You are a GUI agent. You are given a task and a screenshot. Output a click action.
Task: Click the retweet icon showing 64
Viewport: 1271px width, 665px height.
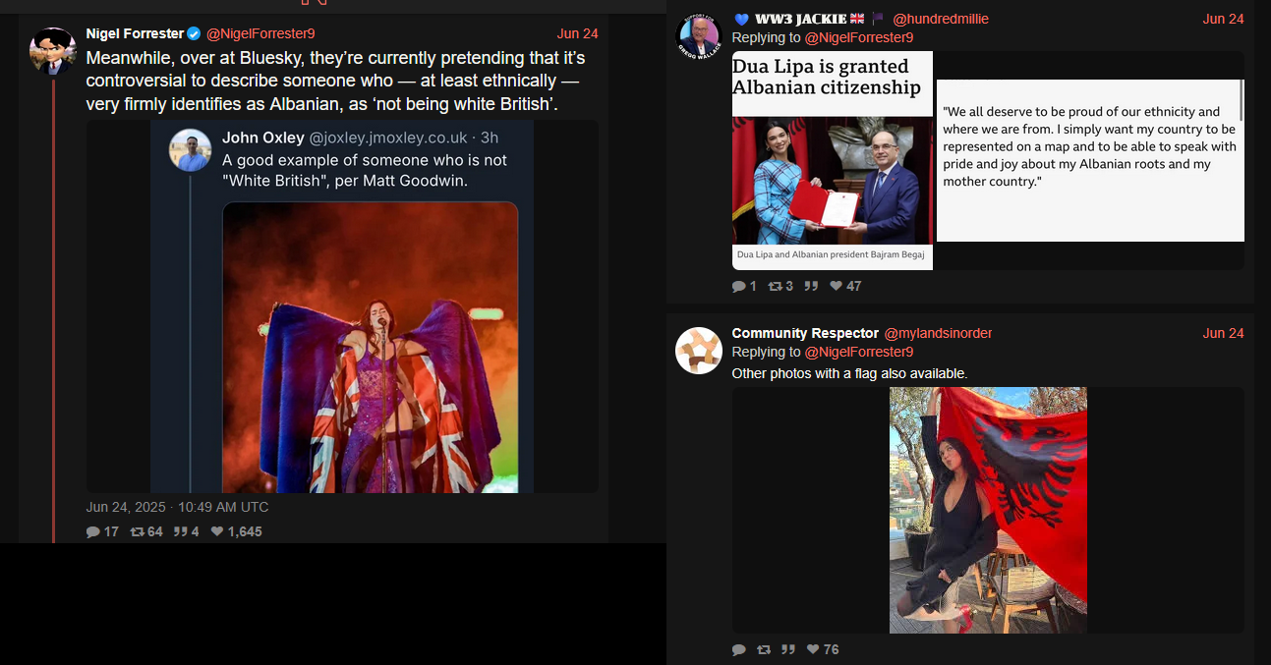[x=137, y=531]
